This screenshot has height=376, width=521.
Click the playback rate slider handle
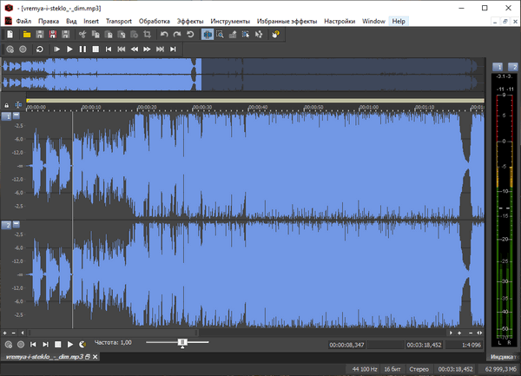(182, 343)
